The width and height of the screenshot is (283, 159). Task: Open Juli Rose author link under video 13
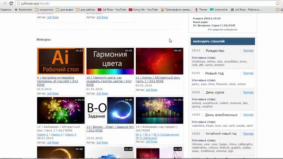tap(102, 142)
